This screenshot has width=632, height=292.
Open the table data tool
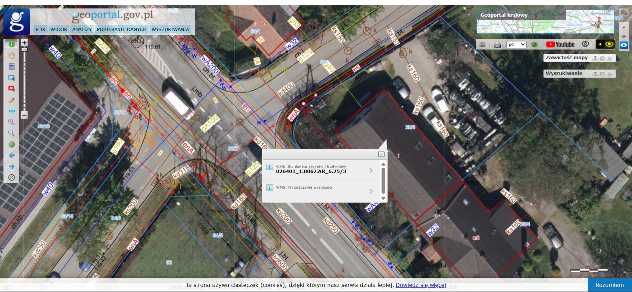click(12, 66)
